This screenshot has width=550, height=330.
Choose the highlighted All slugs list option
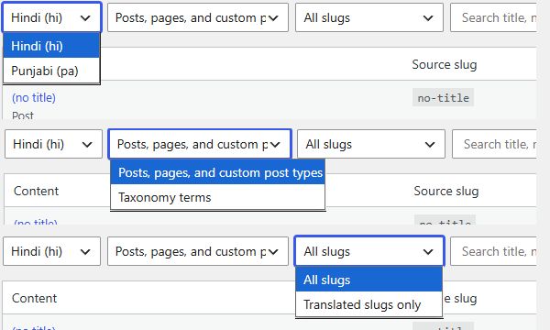coord(369,280)
